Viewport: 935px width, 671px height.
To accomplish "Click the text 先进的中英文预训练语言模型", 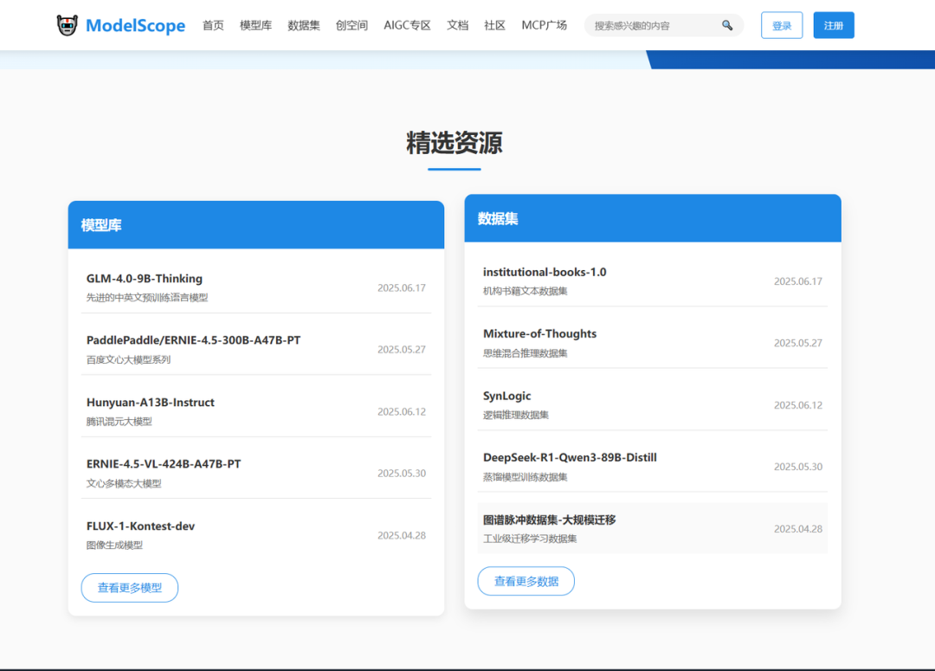I will [146, 298].
